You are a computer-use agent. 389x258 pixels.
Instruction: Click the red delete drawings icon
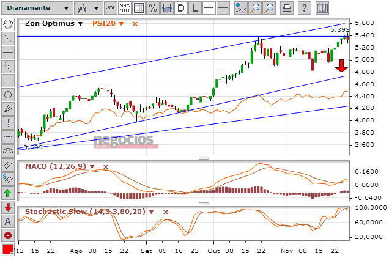[x=8, y=235]
